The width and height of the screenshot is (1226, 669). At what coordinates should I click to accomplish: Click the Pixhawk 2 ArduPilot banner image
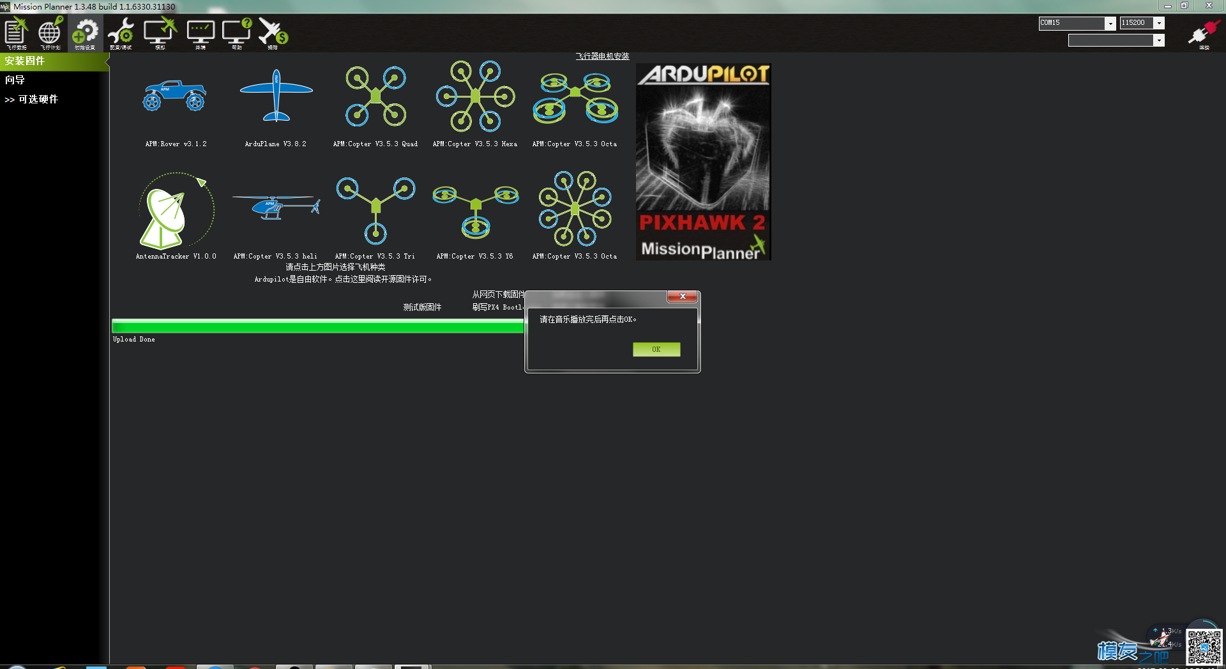(703, 162)
